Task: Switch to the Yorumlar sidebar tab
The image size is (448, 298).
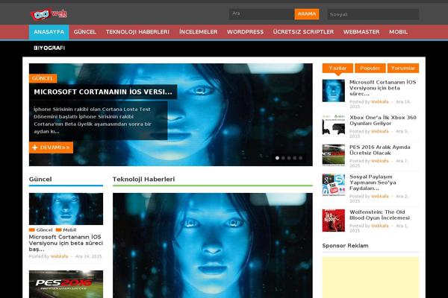Action: point(403,68)
